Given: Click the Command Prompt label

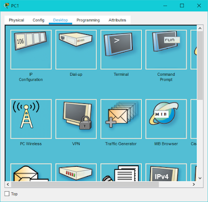Looking at the screenshot, I should (166, 77).
